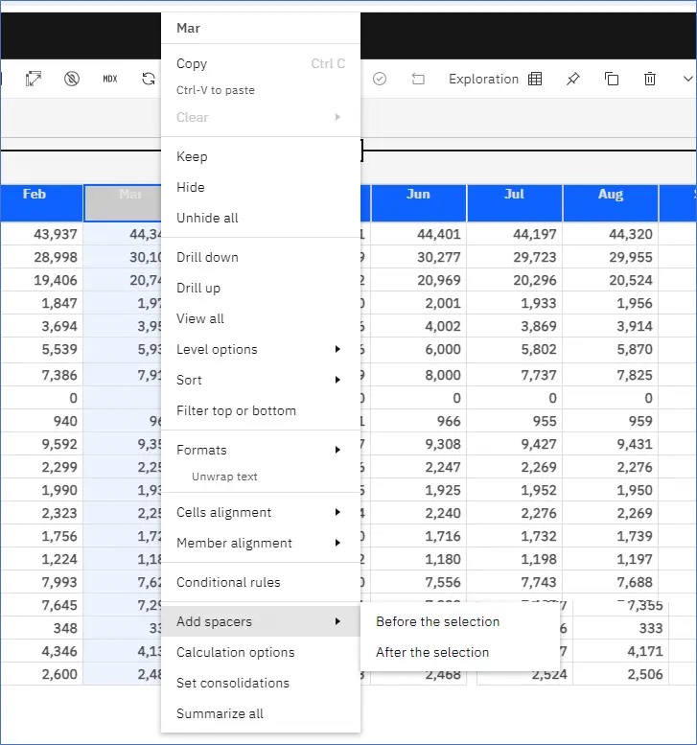Choose Copy in the context menu

coord(261,63)
